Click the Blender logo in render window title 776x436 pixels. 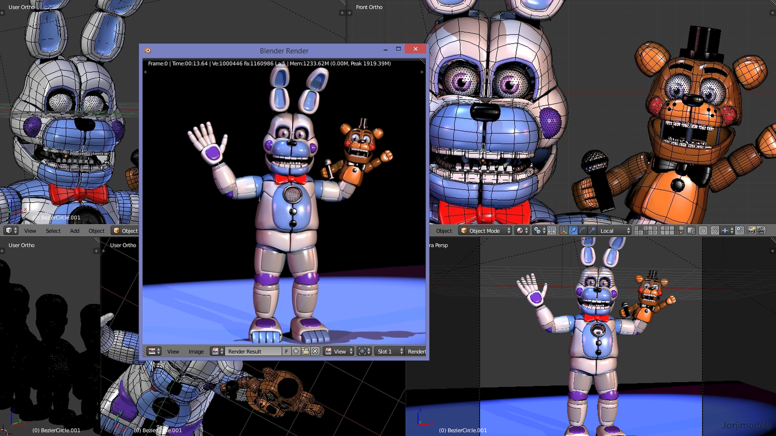[147, 50]
